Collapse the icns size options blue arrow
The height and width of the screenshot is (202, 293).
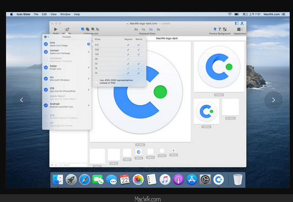click(88, 44)
